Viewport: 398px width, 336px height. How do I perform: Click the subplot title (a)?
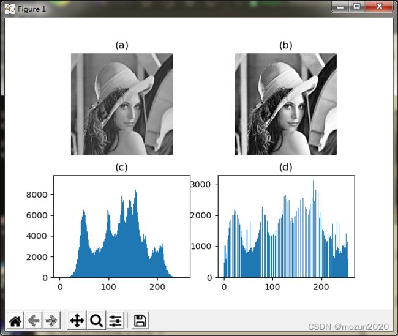pyautogui.click(x=122, y=45)
